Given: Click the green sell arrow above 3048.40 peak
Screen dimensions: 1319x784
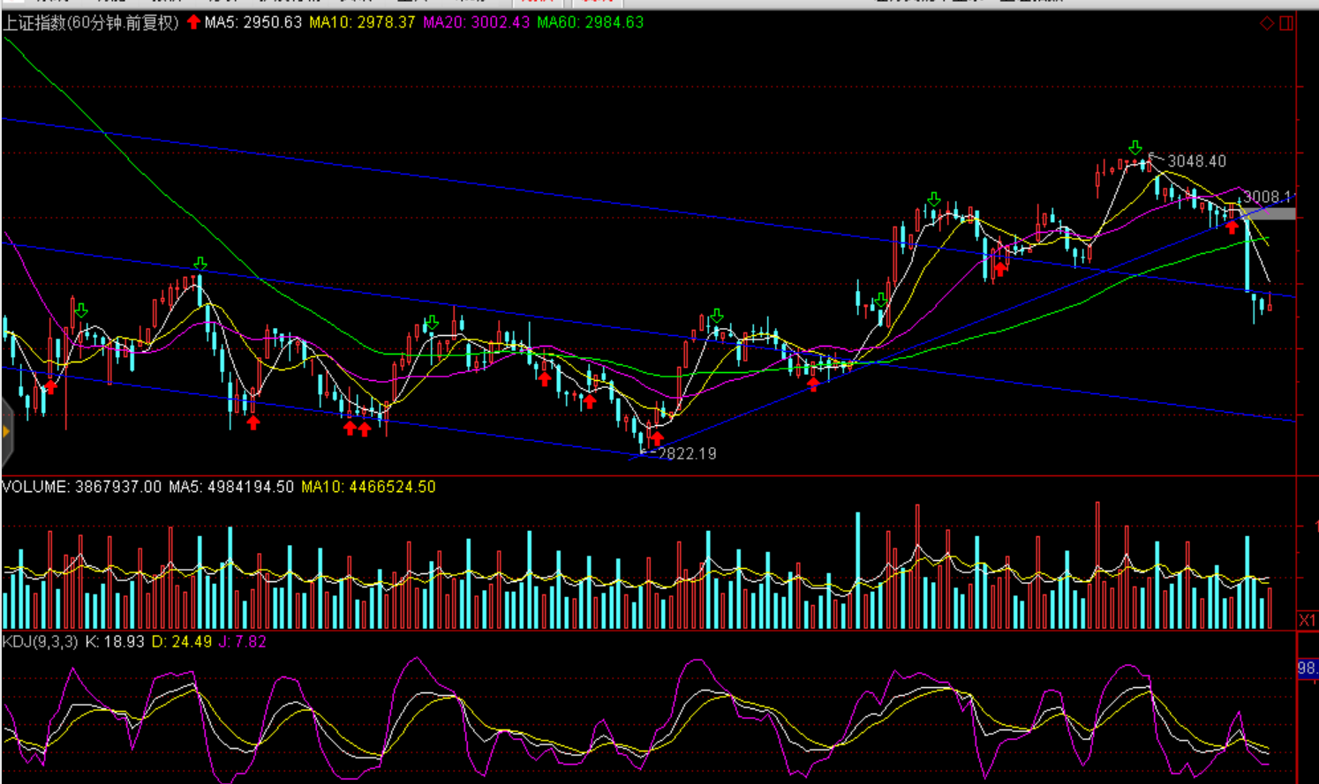Looking at the screenshot, I should (1135, 147).
